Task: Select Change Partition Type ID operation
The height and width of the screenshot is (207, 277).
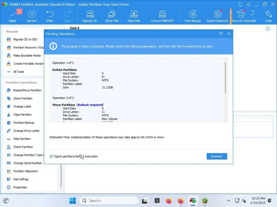Action: click(x=25, y=155)
